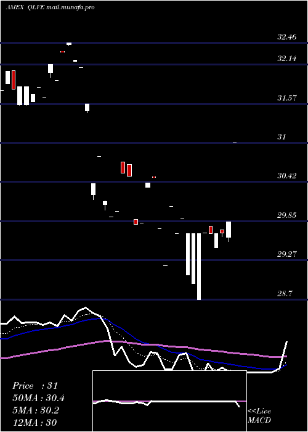Click the 12MA : 30 readout

tap(34, 422)
